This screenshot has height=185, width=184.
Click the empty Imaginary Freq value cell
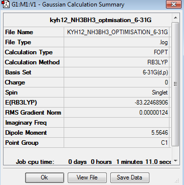click(116, 123)
